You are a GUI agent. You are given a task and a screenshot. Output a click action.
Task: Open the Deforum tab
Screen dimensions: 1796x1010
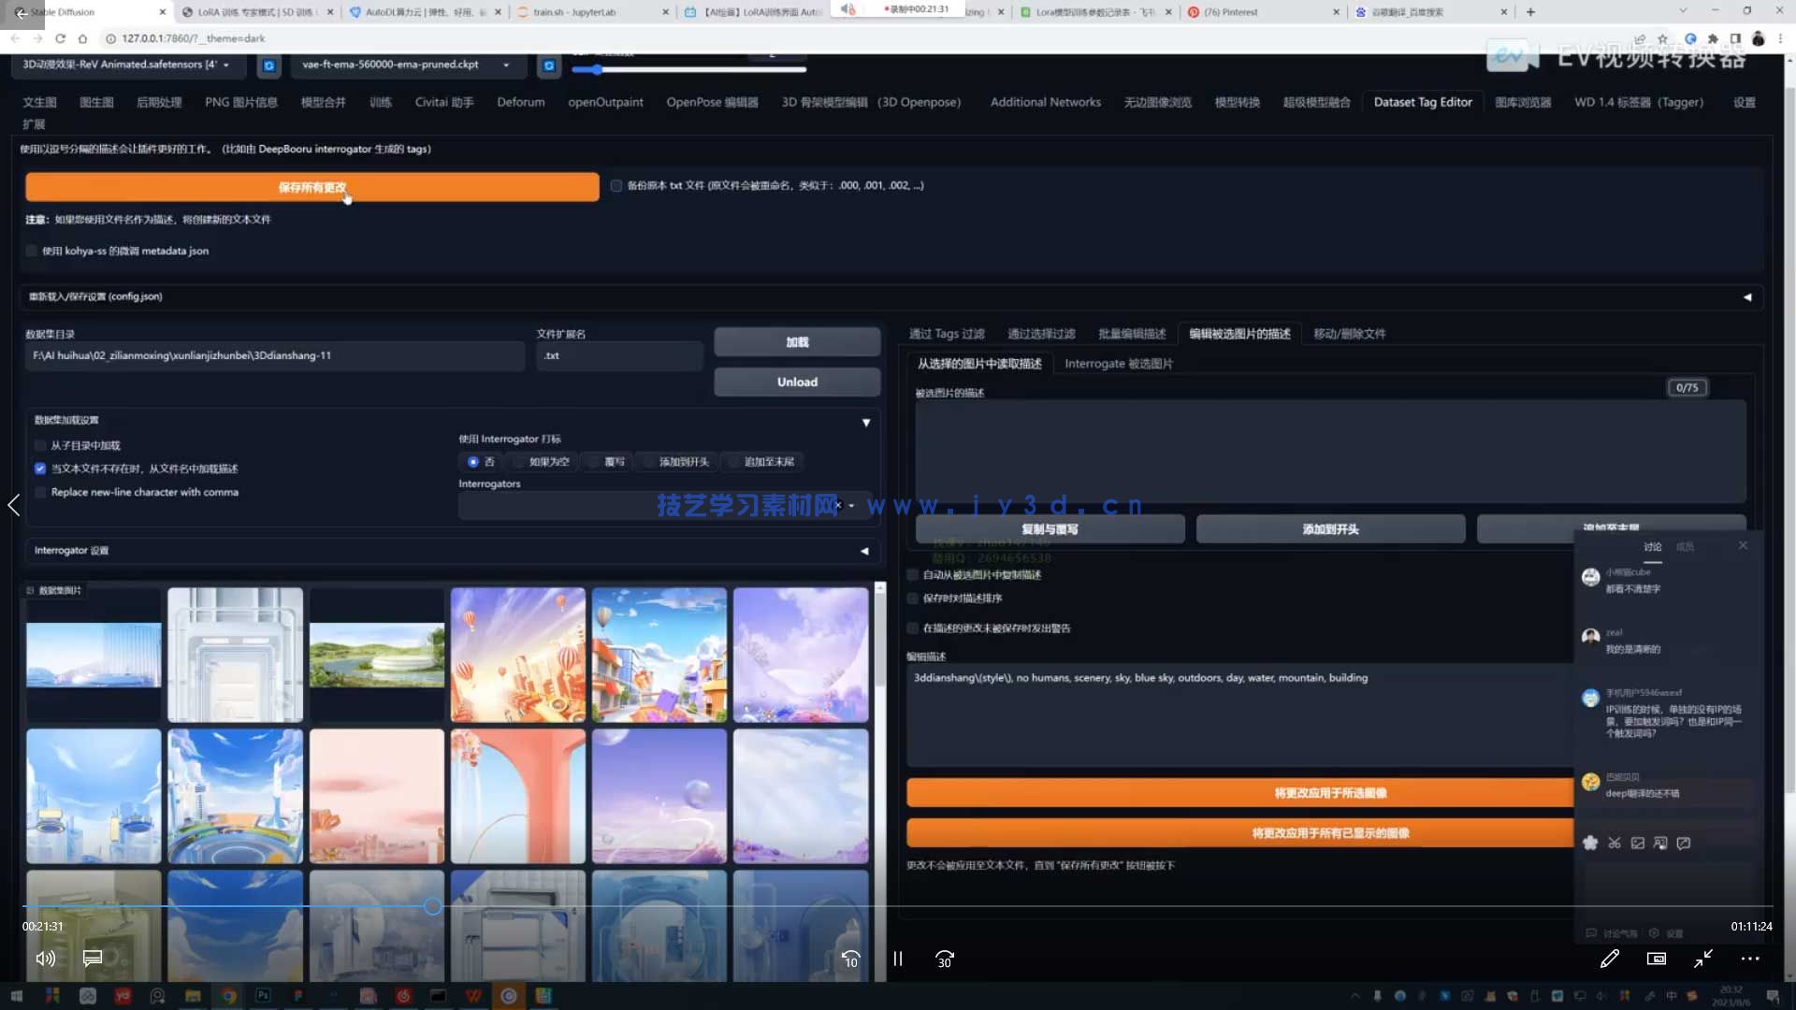click(520, 102)
